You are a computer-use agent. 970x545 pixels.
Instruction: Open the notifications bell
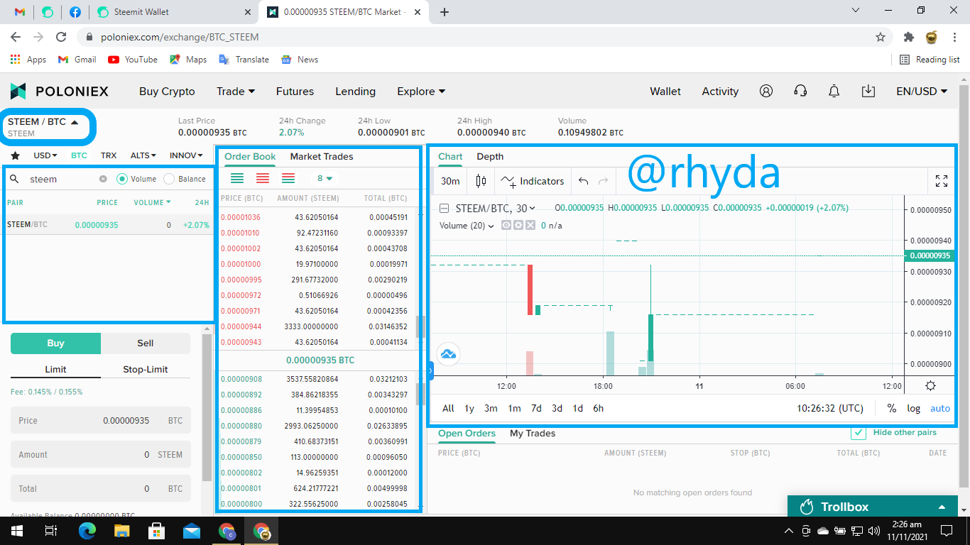[x=834, y=91]
